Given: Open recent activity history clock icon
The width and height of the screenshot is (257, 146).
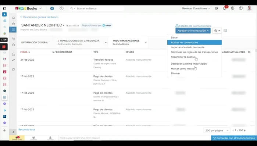Looking at the screenshot, I should tap(61, 8).
